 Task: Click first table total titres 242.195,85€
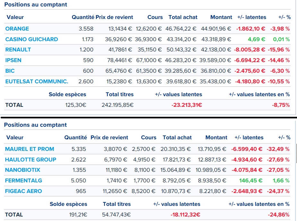tap(118, 105)
